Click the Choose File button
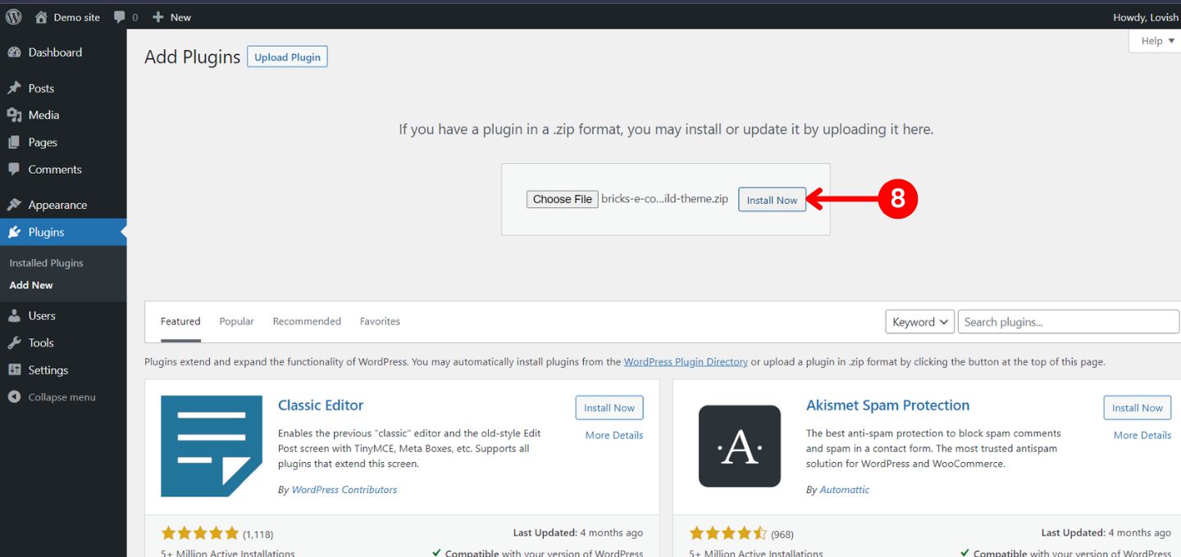The height and width of the screenshot is (557, 1181). point(563,199)
